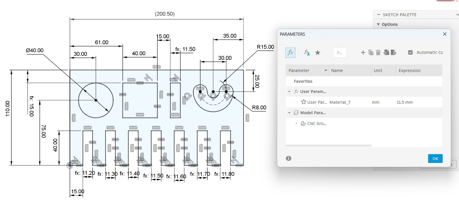
Task: Import parameters from file icon
Action: [x=386, y=52]
